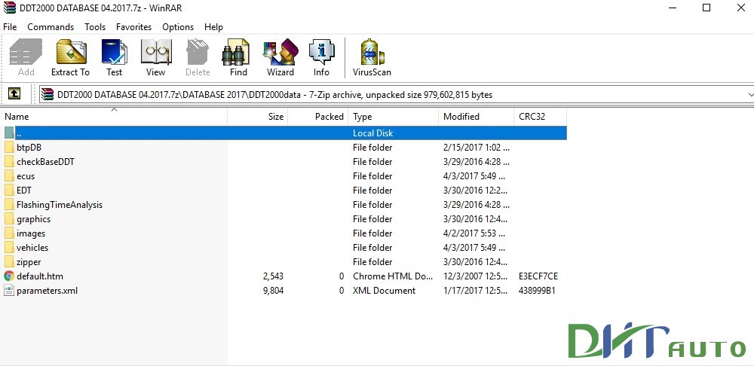Click CRC32 value E3ECF7CE
The image size is (754, 366).
[x=538, y=276]
